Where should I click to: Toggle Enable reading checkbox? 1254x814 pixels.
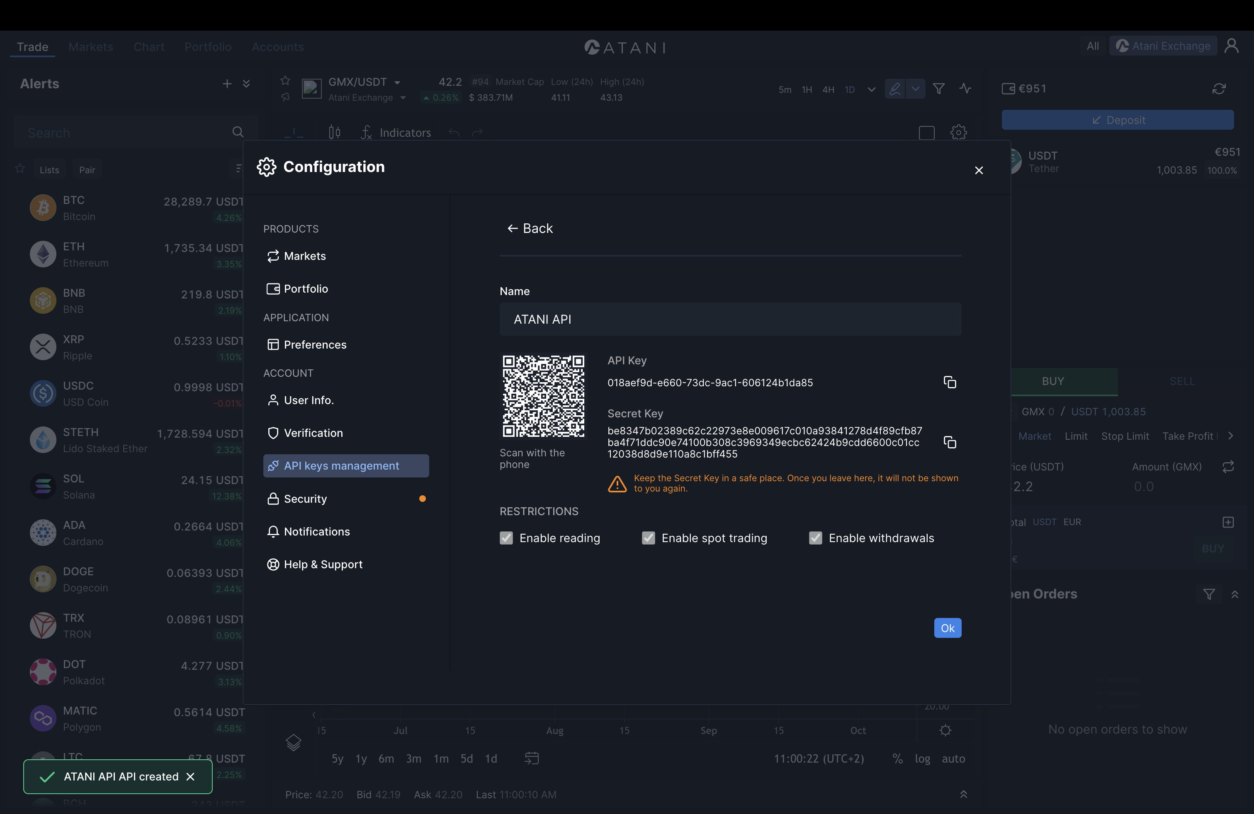click(506, 538)
